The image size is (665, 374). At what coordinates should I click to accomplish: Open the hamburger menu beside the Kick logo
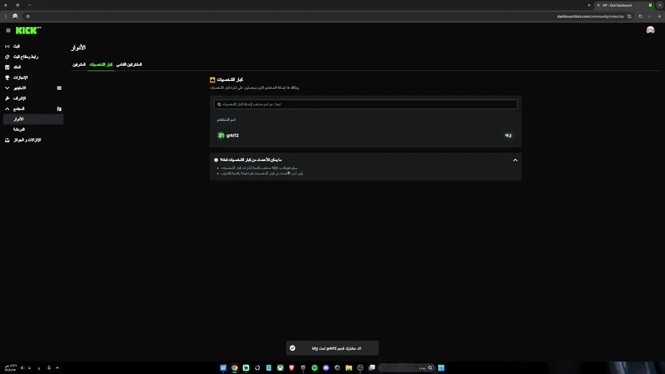(8, 31)
